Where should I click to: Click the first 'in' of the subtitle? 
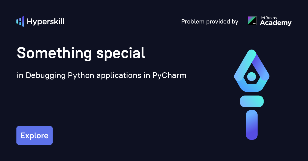(20, 76)
